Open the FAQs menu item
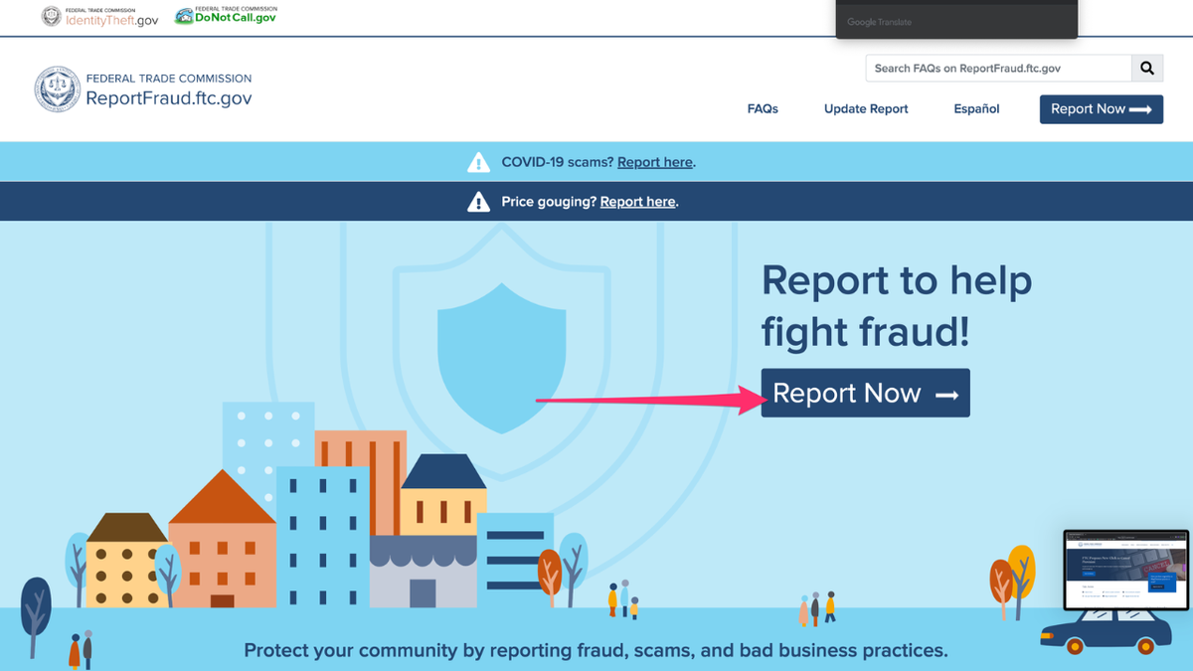This screenshot has height=671, width=1193. click(x=763, y=109)
